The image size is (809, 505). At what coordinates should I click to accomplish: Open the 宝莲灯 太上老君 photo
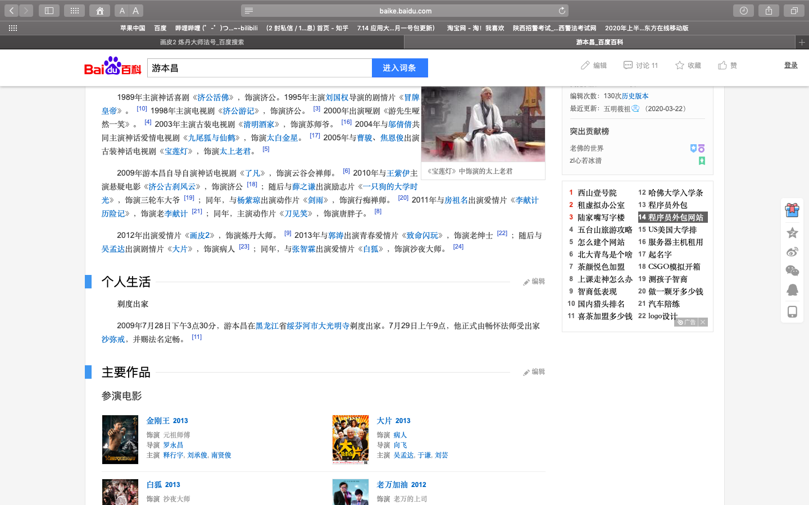click(483, 124)
